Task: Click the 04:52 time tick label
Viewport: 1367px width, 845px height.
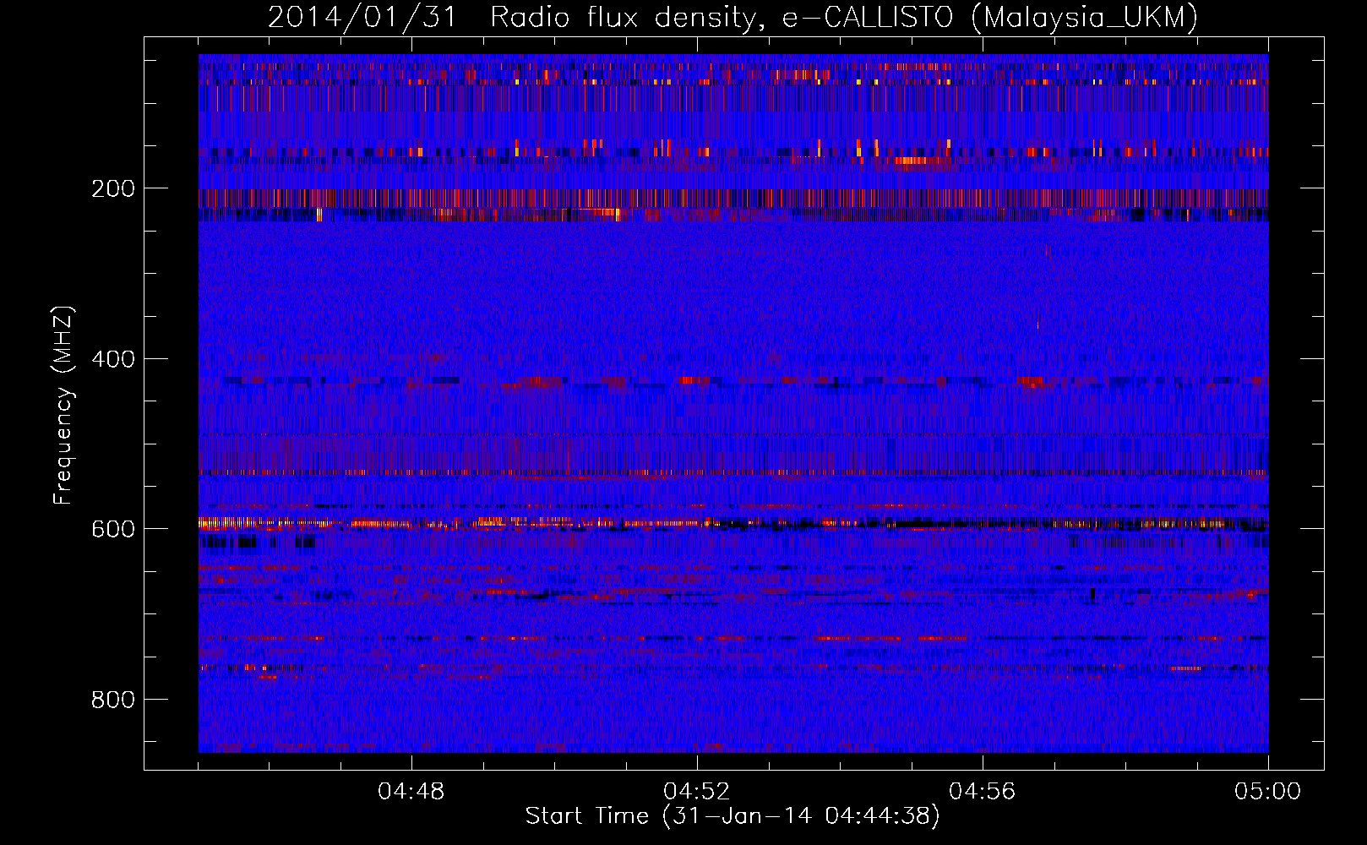Action: pos(697,792)
